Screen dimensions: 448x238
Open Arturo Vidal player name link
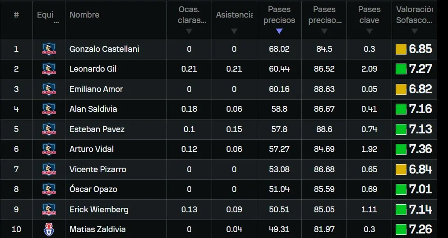pyautogui.click(x=92, y=149)
